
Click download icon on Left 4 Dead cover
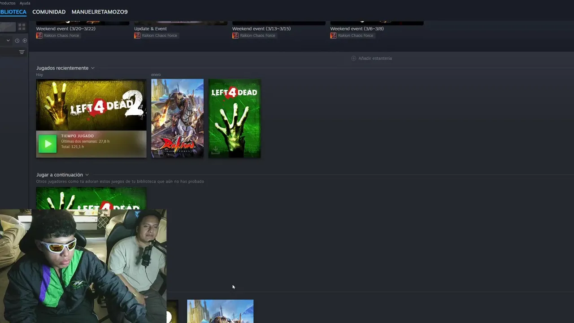click(215, 150)
